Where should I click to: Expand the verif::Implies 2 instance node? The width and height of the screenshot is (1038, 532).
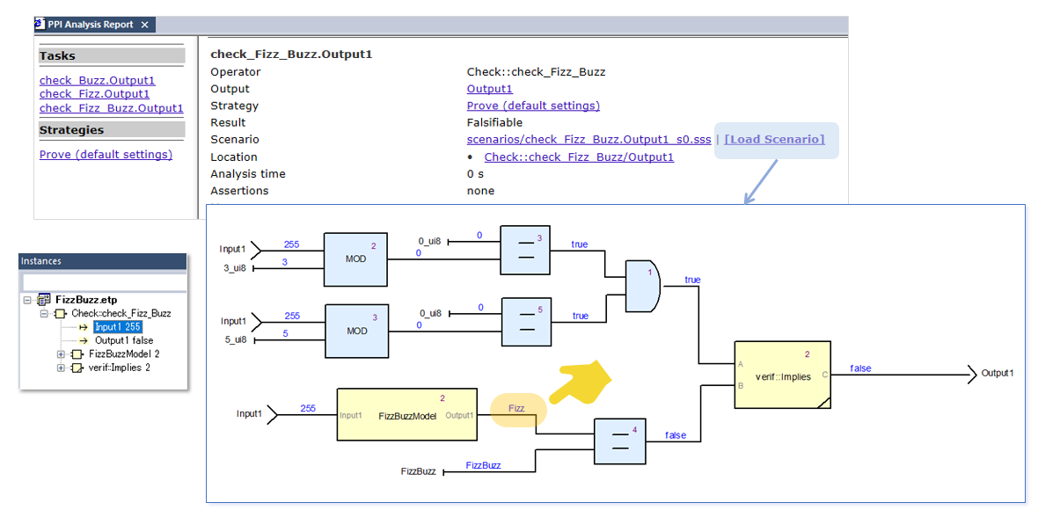(x=61, y=368)
